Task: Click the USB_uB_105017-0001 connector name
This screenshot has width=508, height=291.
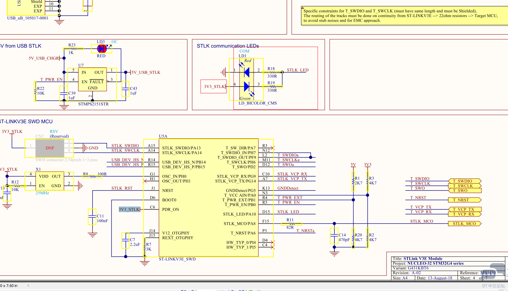Action: point(28,18)
